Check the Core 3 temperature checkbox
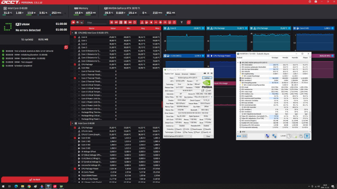Screen dimensions: 337x189 75,47
